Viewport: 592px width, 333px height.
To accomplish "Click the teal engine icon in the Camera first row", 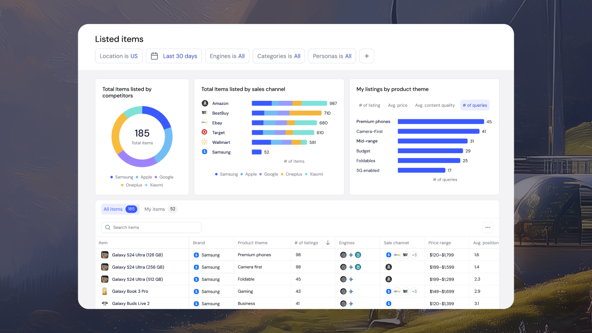I will pyautogui.click(x=358, y=267).
